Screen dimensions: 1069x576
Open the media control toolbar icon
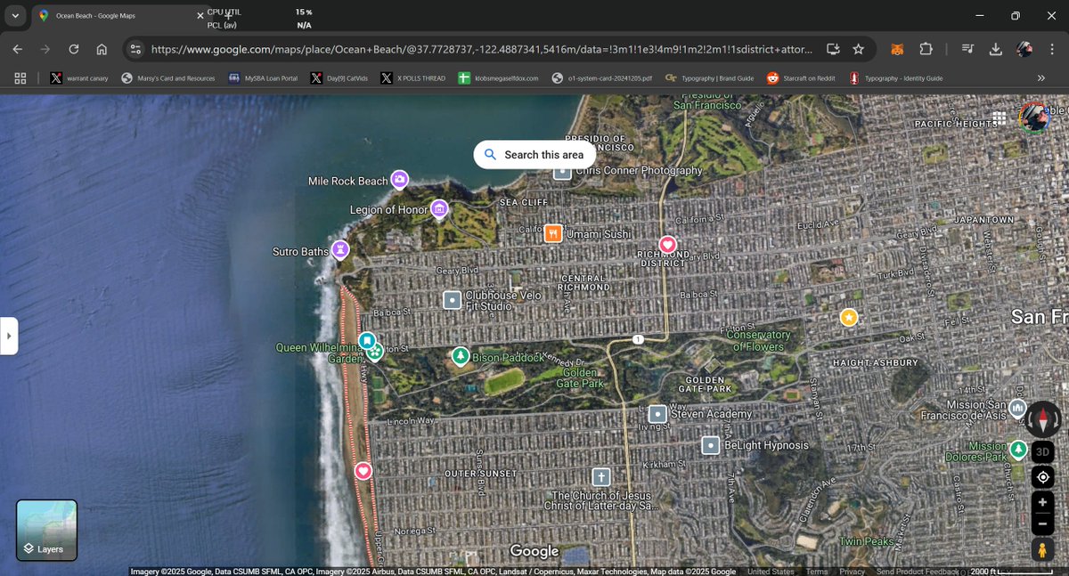click(x=968, y=49)
